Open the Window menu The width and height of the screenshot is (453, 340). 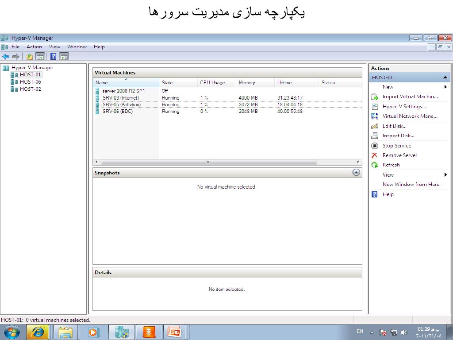[x=77, y=47]
